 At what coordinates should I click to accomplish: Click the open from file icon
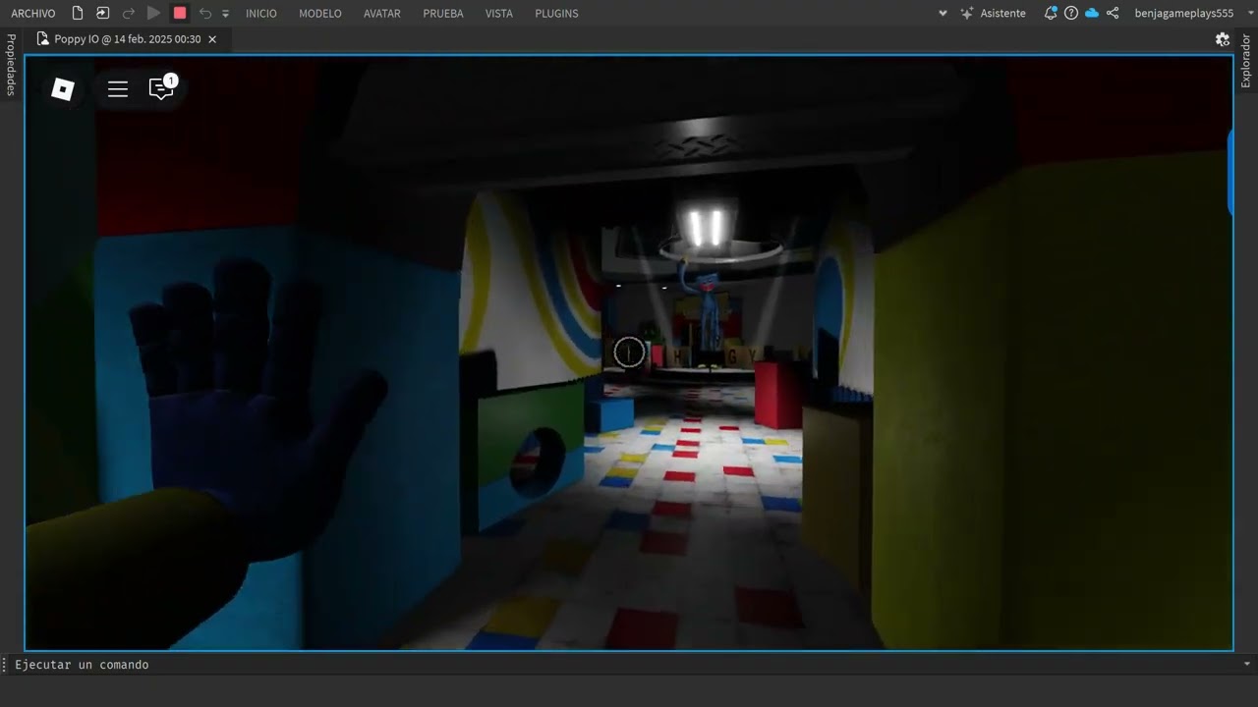tap(102, 13)
